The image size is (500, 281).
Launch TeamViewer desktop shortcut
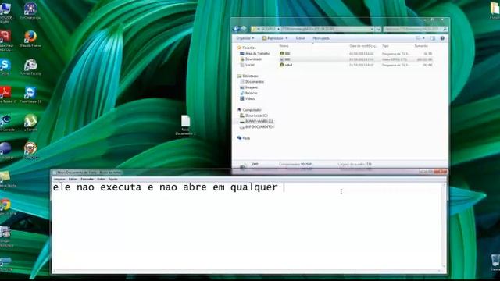tap(30, 94)
